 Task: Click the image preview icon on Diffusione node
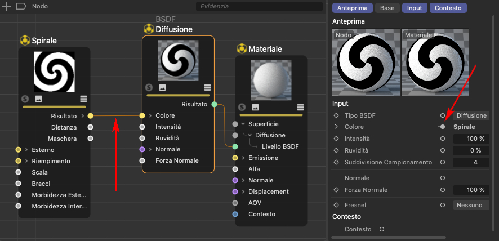[x=162, y=87]
